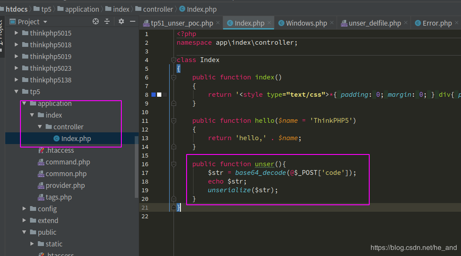Click the unserialize call on line 19
Screen dimensions: 461x256
point(229,190)
